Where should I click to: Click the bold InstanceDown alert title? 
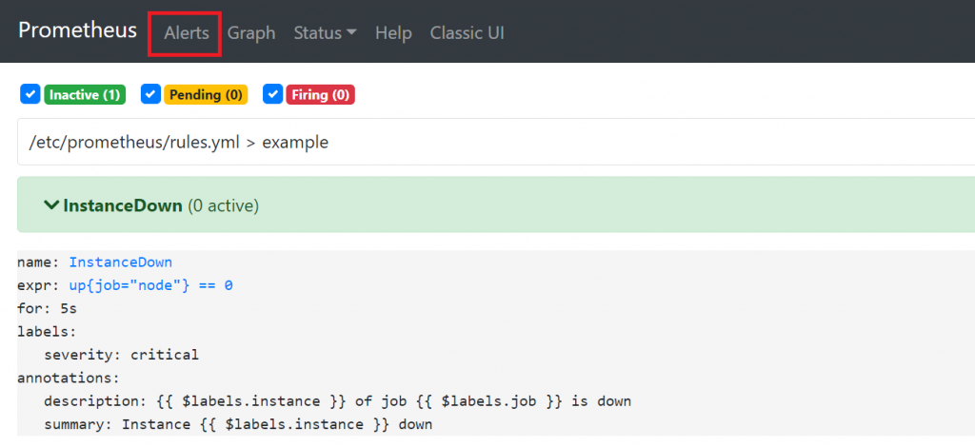pyautogui.click(x=123, y=205)
